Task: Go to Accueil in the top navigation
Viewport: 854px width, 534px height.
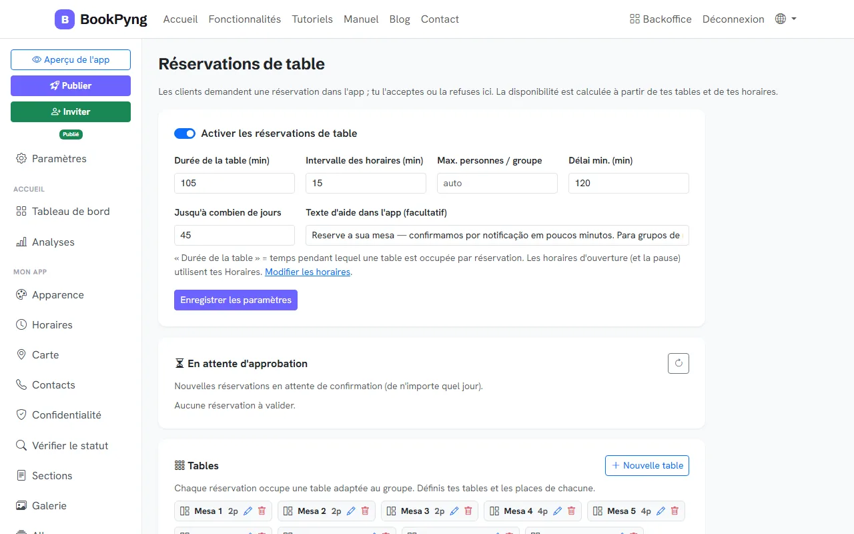Action: pyautogui.click(x=180, y=19)
